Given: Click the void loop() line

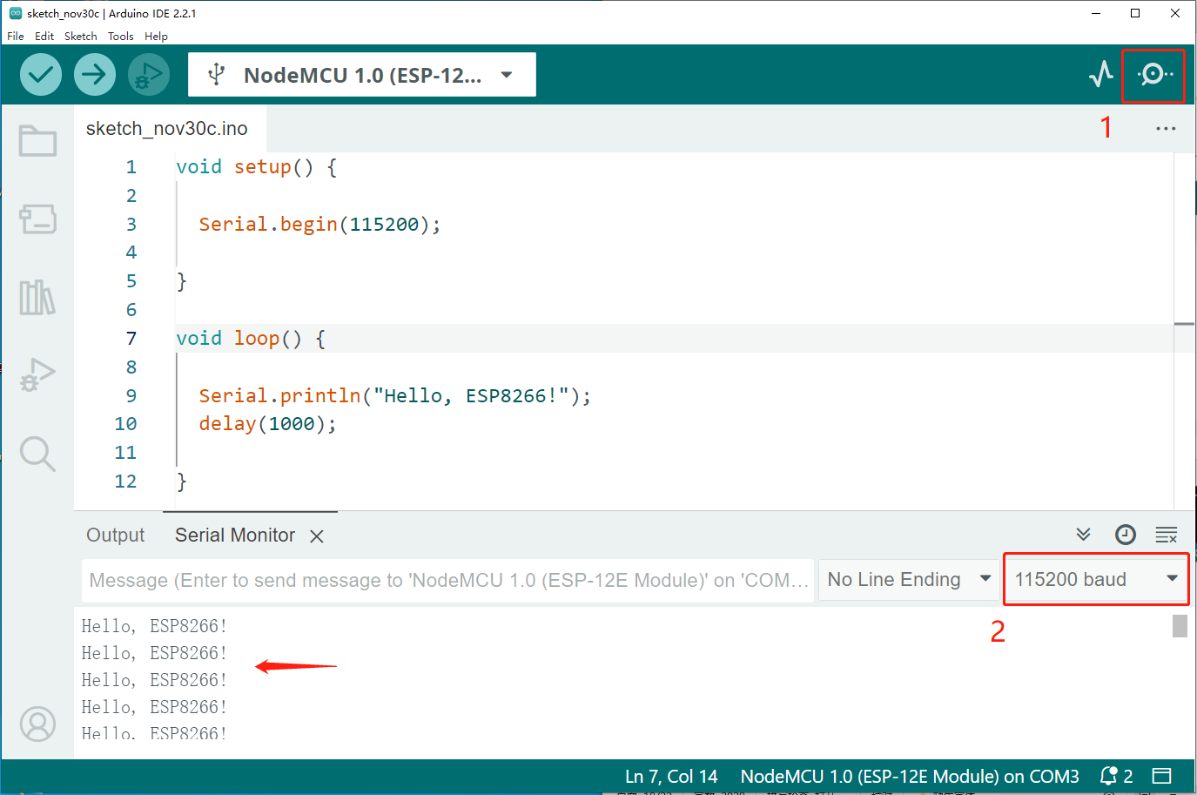Looking at the screenshot, I should click(x=251, y=339).
